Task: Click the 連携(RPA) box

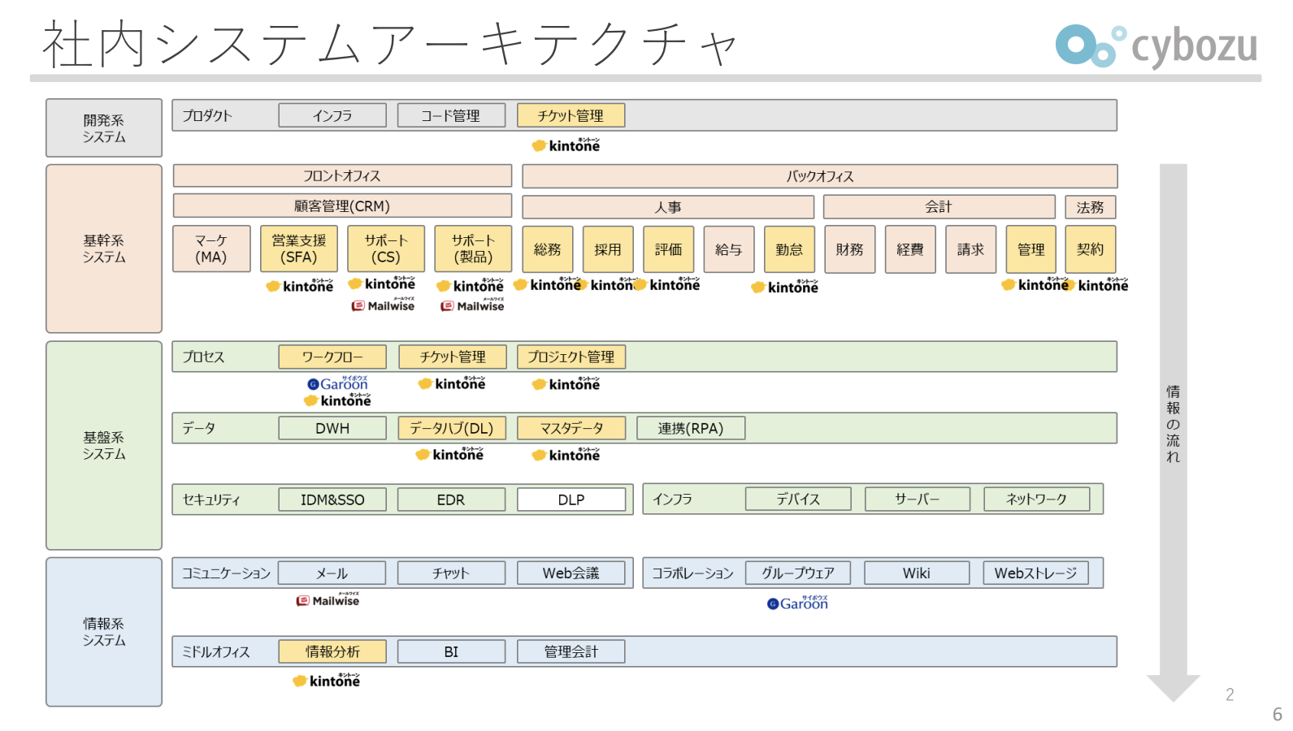Action: 691,428
